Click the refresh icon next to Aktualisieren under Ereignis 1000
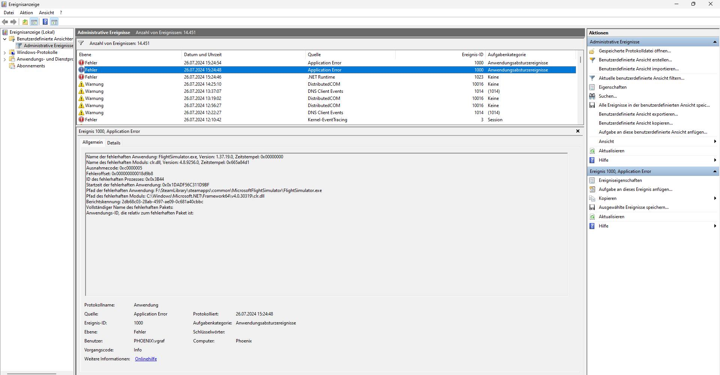 [592, 217]
